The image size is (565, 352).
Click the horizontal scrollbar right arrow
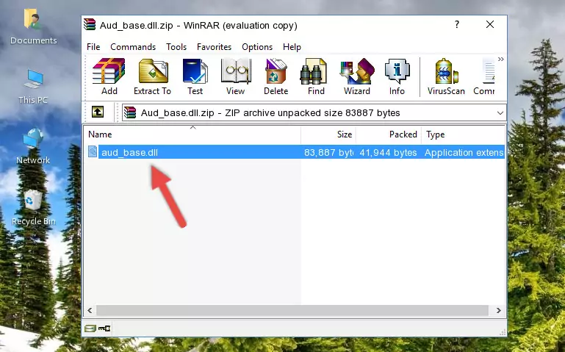499,310
